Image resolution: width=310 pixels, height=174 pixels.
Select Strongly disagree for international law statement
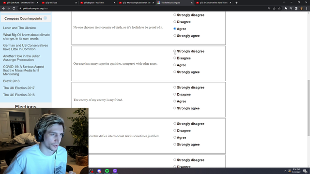pyautogui.click(x=174, y=124)
